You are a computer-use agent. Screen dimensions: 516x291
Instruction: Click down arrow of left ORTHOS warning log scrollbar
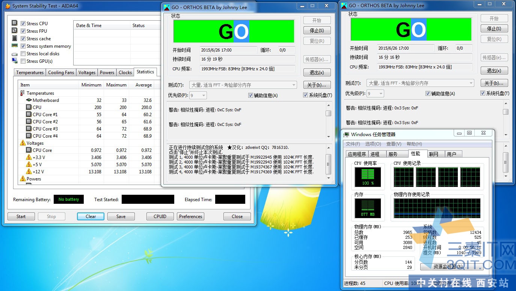(x=328, y=137)
